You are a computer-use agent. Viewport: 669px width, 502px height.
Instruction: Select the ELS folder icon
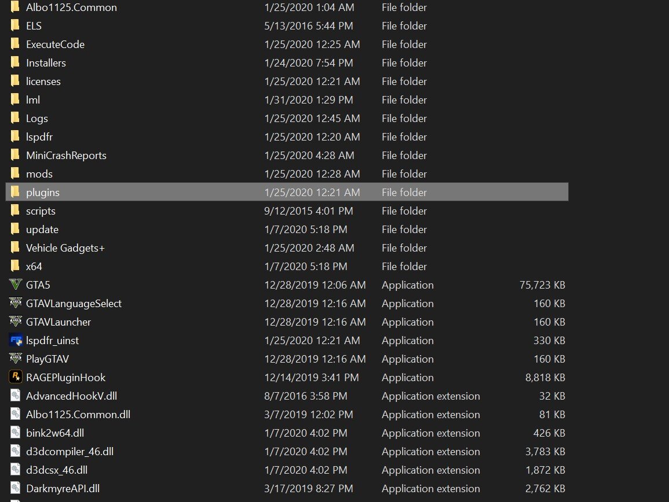click(x=15, y=25)
